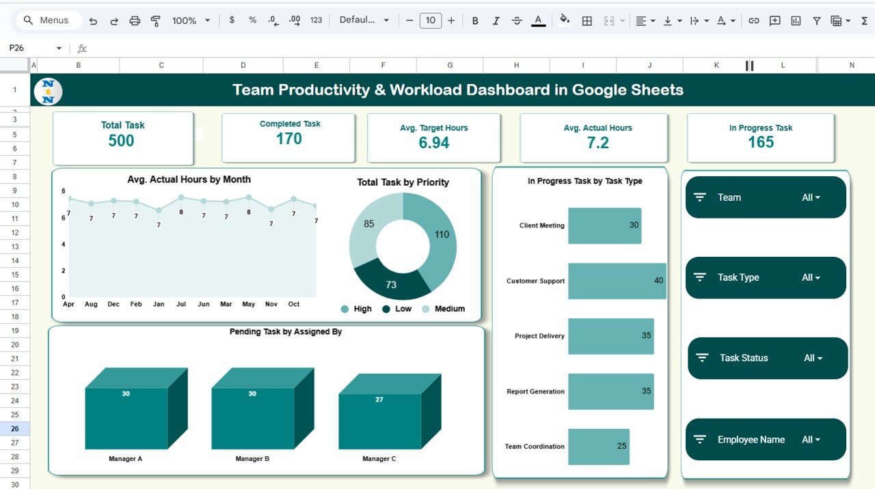Open the Menus search menu
Image resolution: width=875 pixels, height=489 pixels.
[x=46, y=20]
